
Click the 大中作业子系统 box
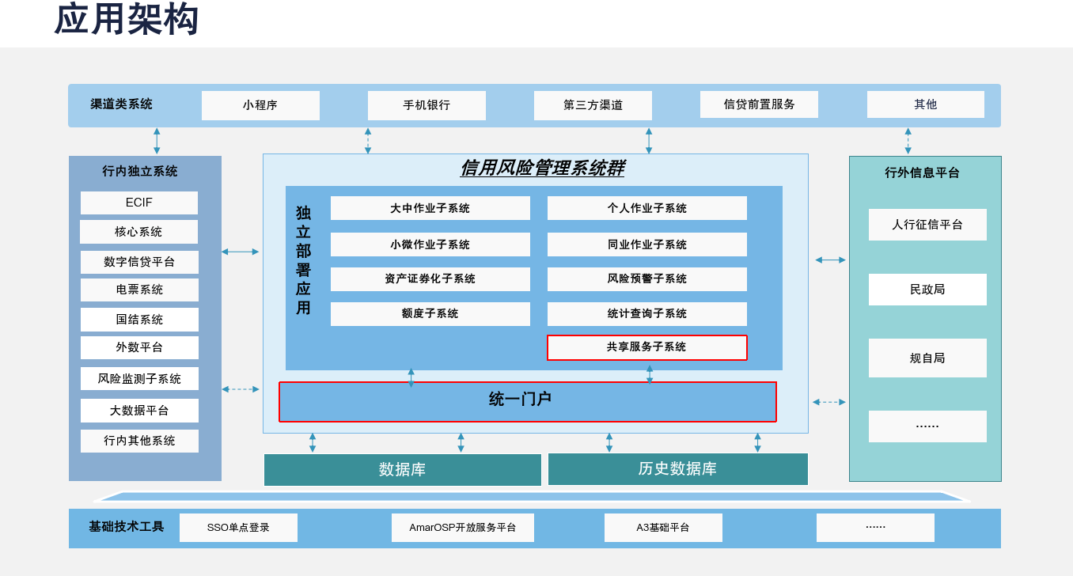(430, 208)
